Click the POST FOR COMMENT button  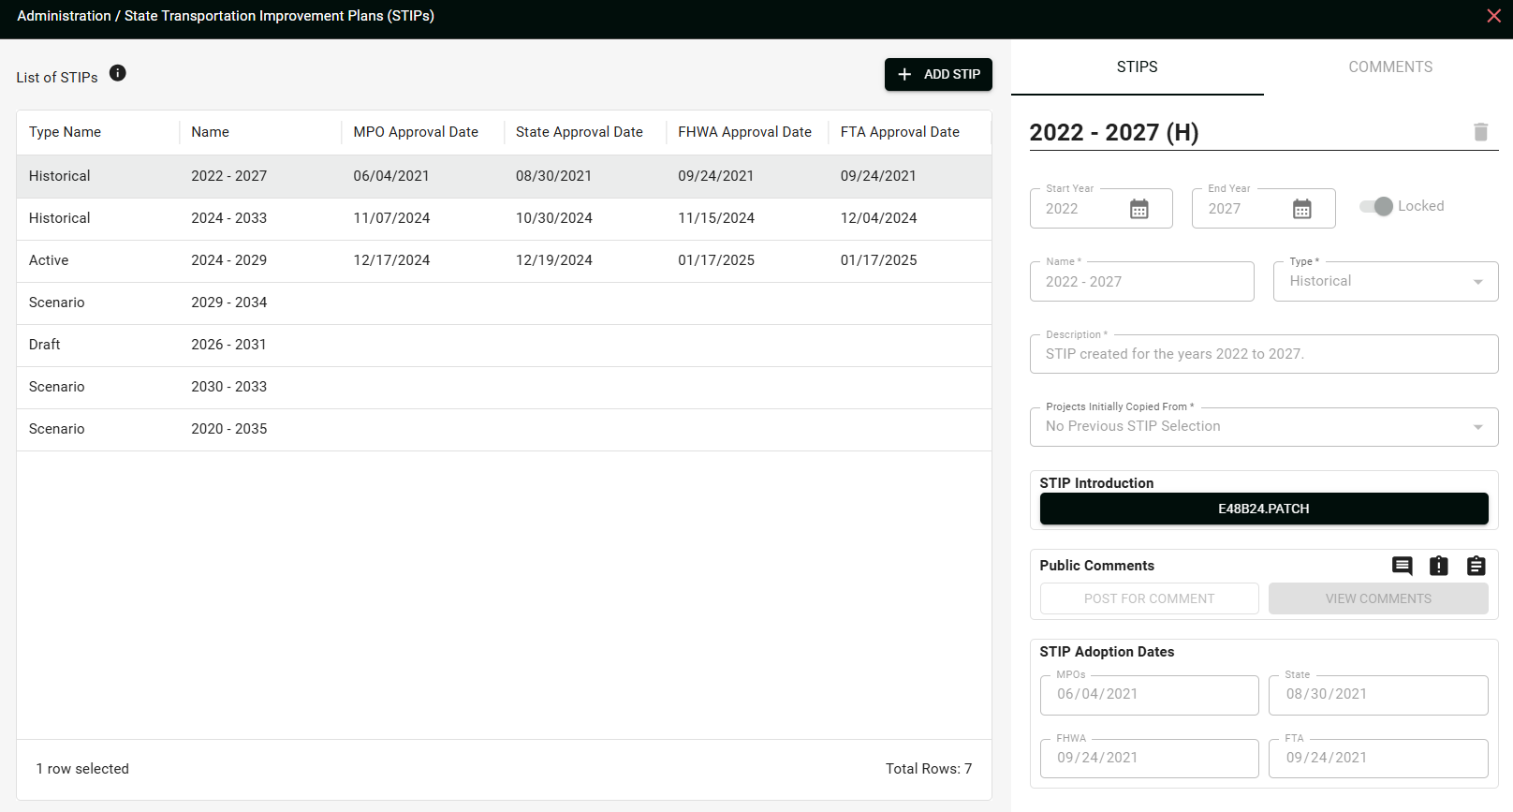pyautogui.click(x=1149, y=598)
